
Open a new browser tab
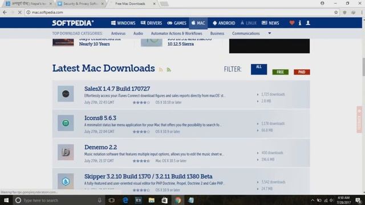(x=164, y=4)
